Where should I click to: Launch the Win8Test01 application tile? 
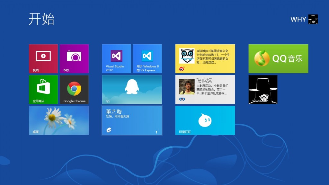tap(263, 89)
